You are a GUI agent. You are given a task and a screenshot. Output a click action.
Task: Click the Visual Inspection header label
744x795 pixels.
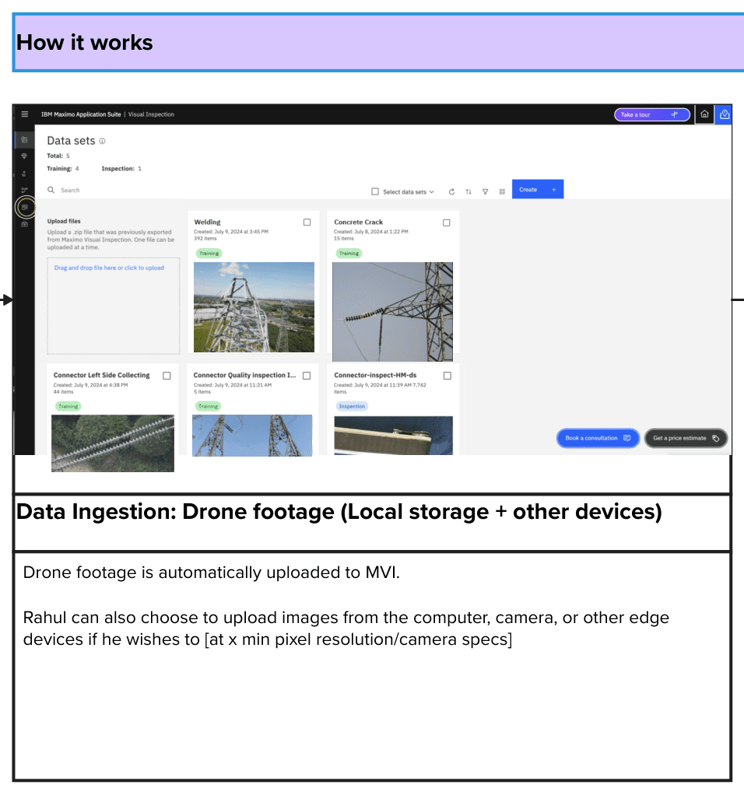(151, 114)
